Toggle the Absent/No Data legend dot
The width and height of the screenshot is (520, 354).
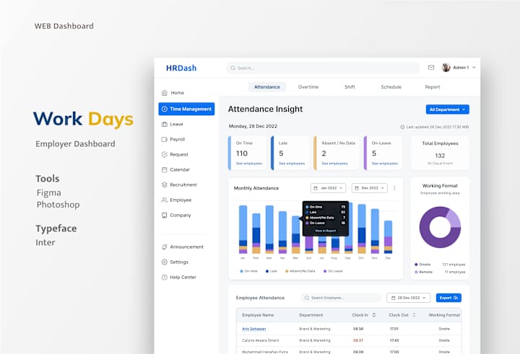coord(287,271)
